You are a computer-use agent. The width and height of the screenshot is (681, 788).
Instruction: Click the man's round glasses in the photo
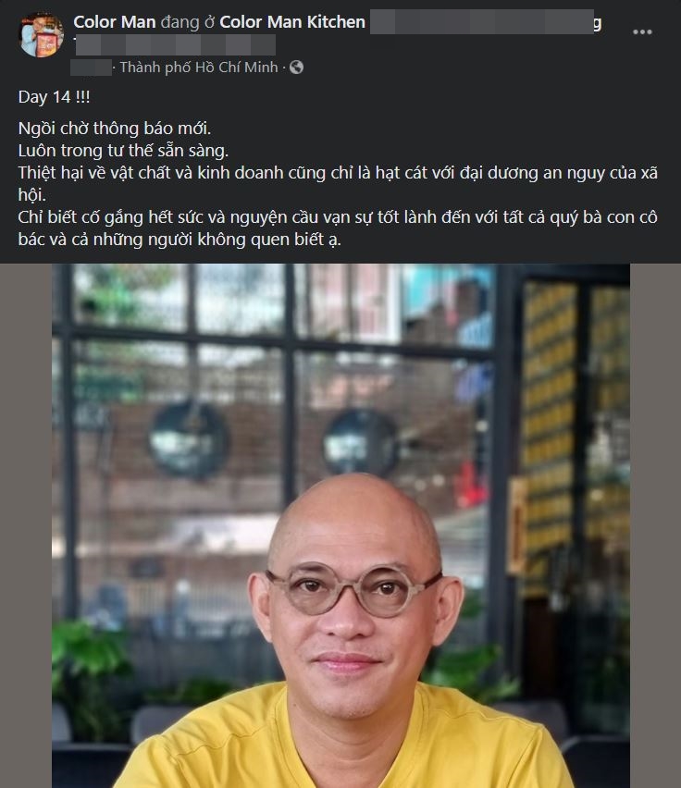(x=354, y=589)
